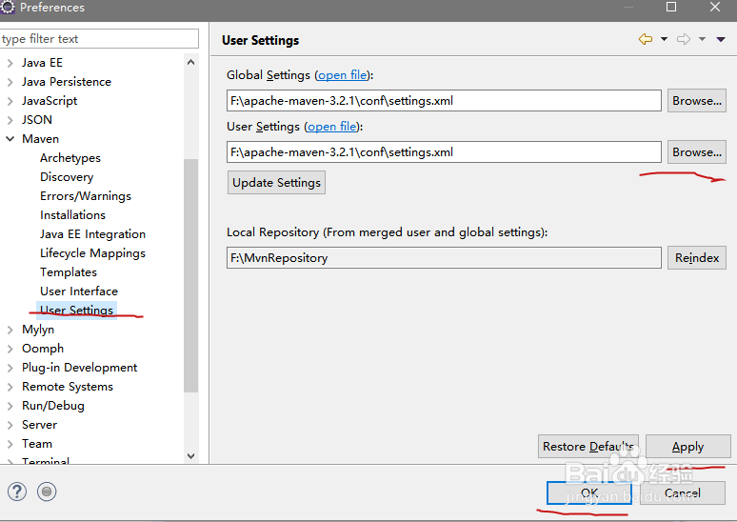737x522 pixels.
Task: Open Errors/Warnings preference page
Action: click(86, 196)
